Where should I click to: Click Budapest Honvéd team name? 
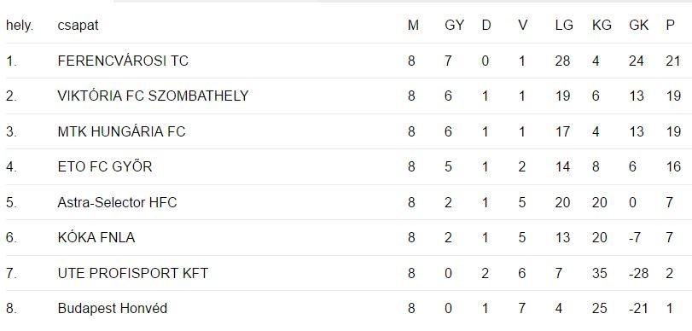click(112, 309)
